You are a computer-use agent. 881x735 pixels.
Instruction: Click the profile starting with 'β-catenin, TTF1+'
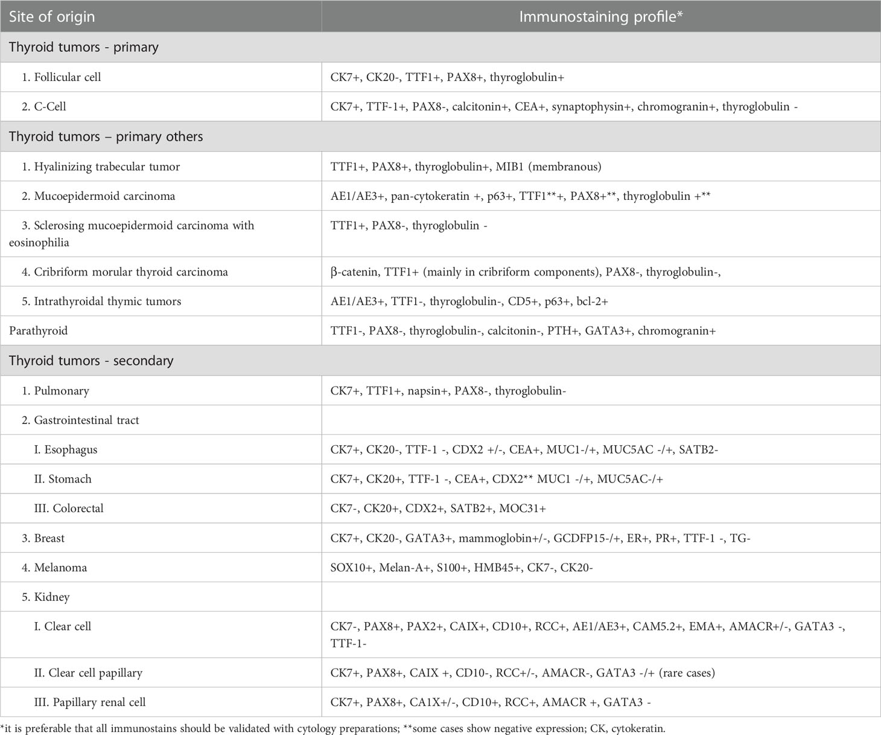coord(526,272)
